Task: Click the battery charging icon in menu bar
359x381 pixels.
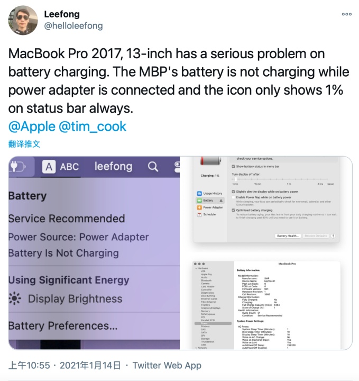Action: pyautogui.click(x=18, y=167)
